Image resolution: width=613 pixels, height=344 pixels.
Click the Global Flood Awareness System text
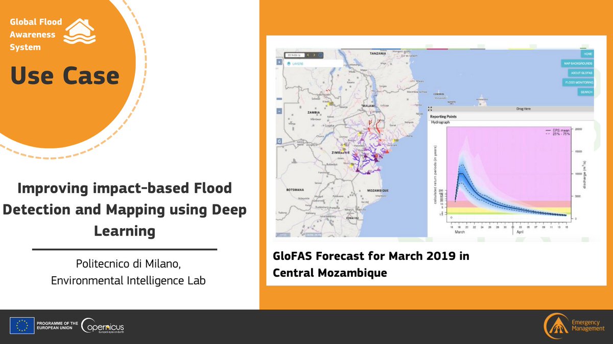coord(36,35)
